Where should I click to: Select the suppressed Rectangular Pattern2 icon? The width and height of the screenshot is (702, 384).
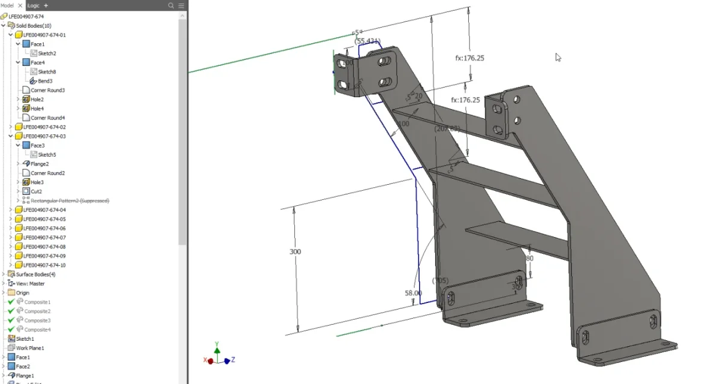pos(26,201)
